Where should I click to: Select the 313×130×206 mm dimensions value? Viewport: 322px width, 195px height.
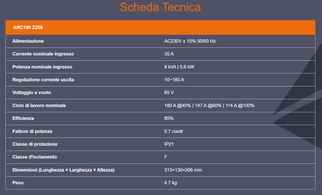pyautogui.click(x=183, y=170)
